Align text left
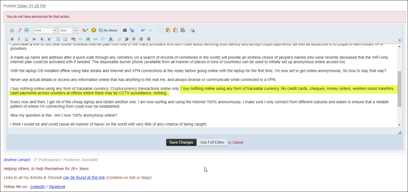Screen dimensions: 408x192 coord(134,39)
